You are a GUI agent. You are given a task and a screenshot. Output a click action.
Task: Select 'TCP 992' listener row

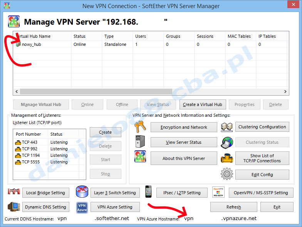pyautogui.click(x=49, y=149)
